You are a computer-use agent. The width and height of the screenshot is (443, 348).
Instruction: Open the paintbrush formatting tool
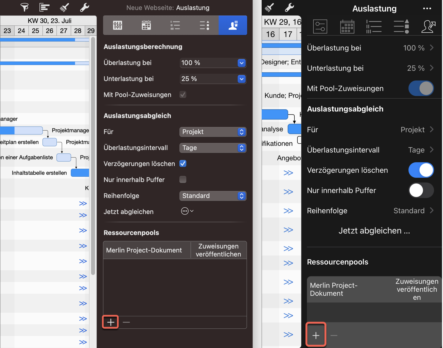tap(64, 7)
